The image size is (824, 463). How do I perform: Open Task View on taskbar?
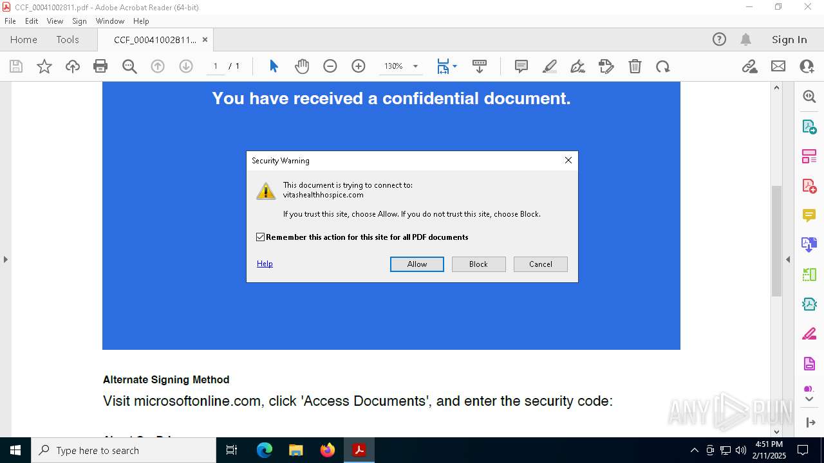pyautogui.click(x=232, y=450)
